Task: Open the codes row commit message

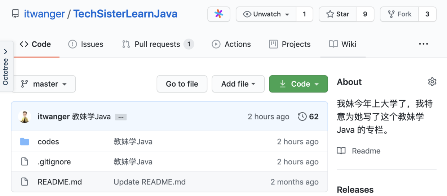Action: click(133, 141)
